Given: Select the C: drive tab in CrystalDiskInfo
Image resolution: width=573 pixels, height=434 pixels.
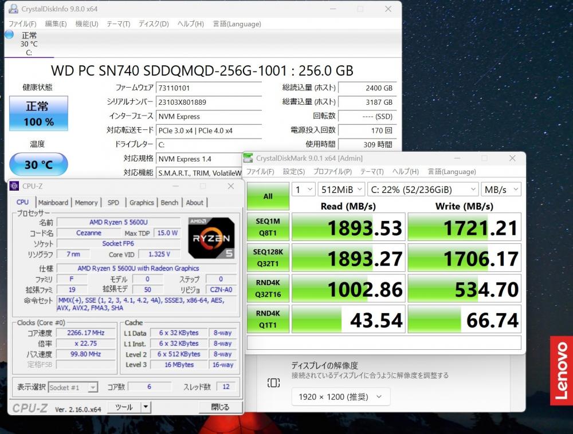Looking at the screenshot, I should tap(29, 44).
